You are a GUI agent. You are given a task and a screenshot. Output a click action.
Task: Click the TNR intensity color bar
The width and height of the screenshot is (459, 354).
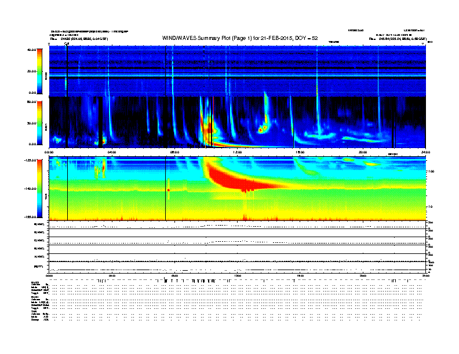39,189
